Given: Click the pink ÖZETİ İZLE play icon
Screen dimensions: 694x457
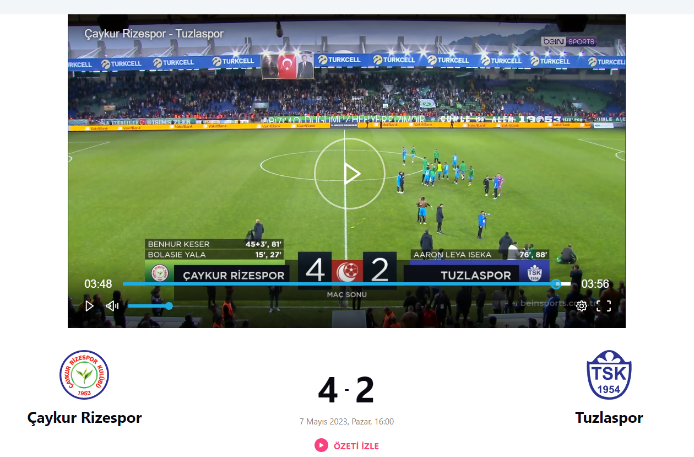Looking at the screenshot, I should [x=321, y=445].
